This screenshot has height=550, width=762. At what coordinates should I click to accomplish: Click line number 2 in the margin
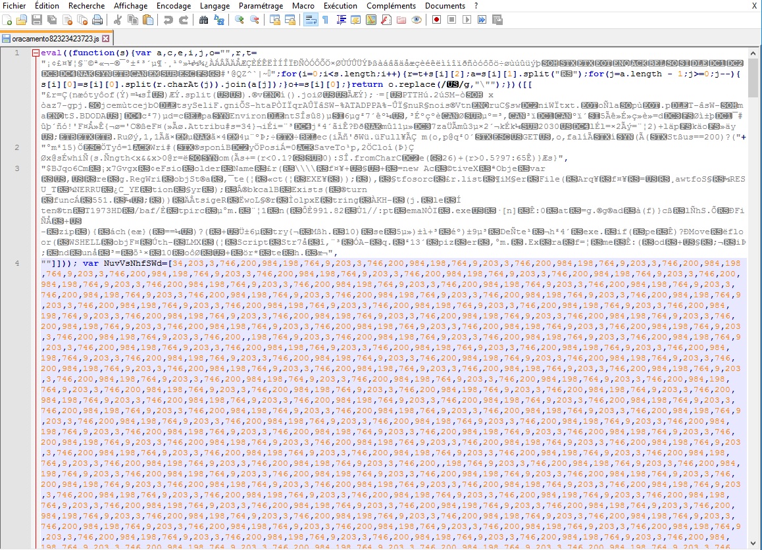(17, 147)
